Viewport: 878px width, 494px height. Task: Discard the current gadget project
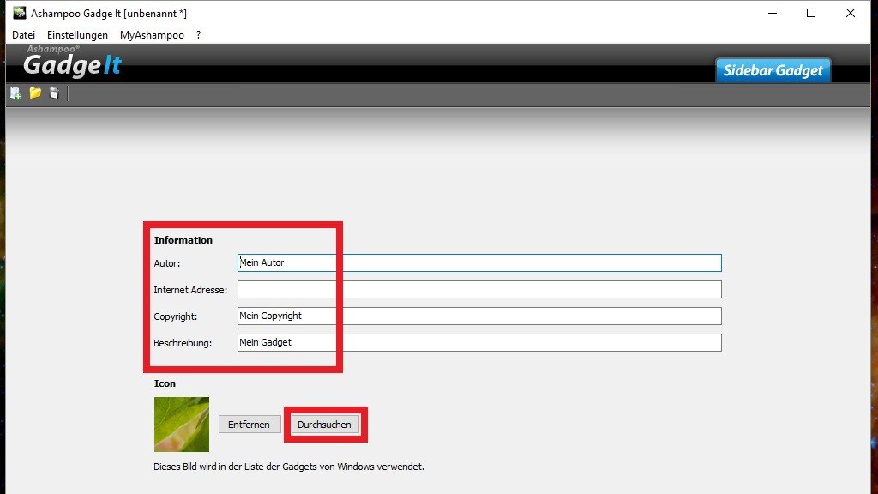point(54,93)
